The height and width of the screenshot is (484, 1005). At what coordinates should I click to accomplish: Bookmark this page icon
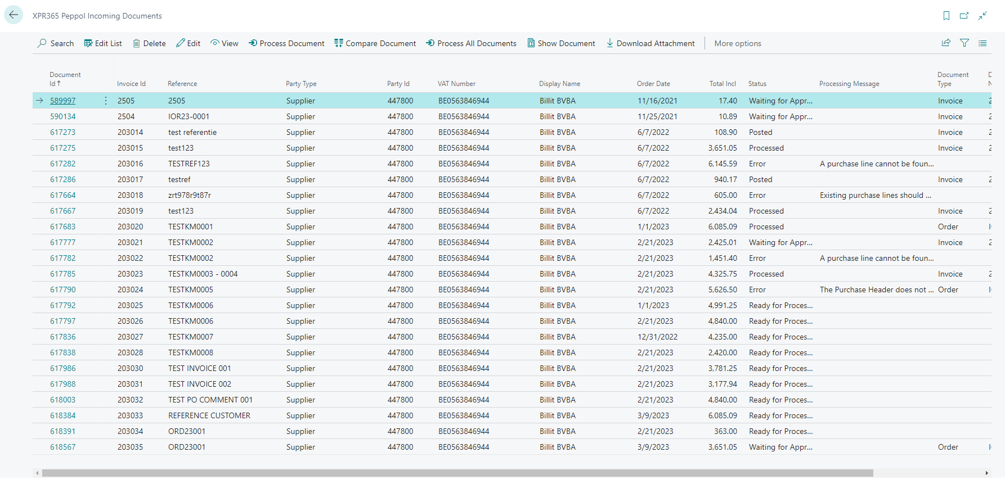[946, 16]
